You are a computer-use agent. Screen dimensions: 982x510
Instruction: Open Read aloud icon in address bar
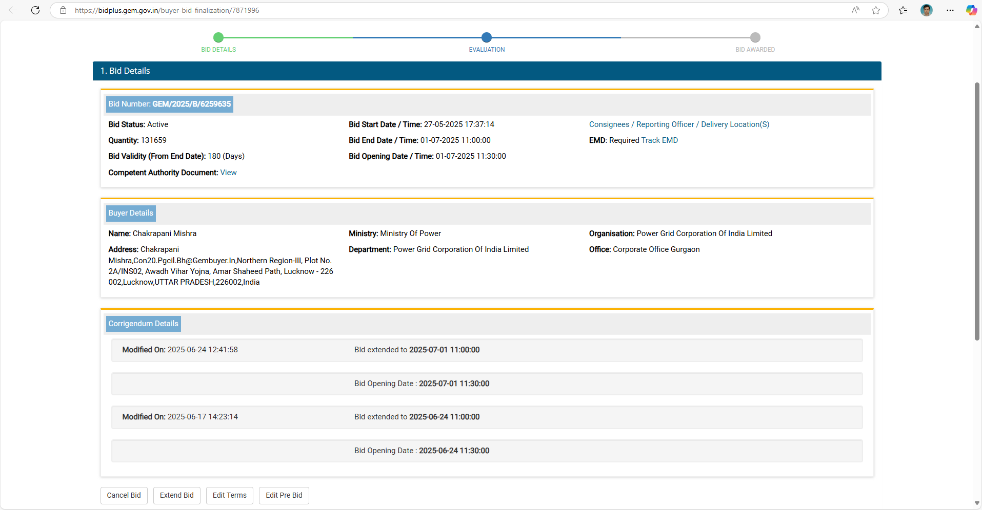(855, 10)
